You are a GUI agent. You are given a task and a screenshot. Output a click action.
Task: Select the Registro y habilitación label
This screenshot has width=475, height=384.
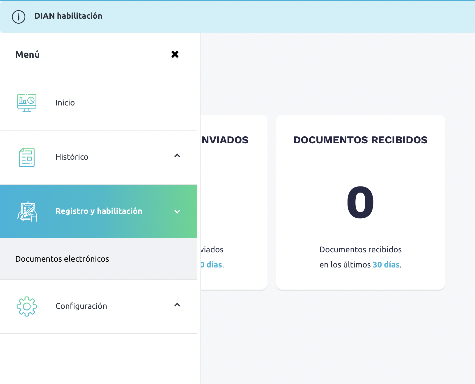[99, 211]
